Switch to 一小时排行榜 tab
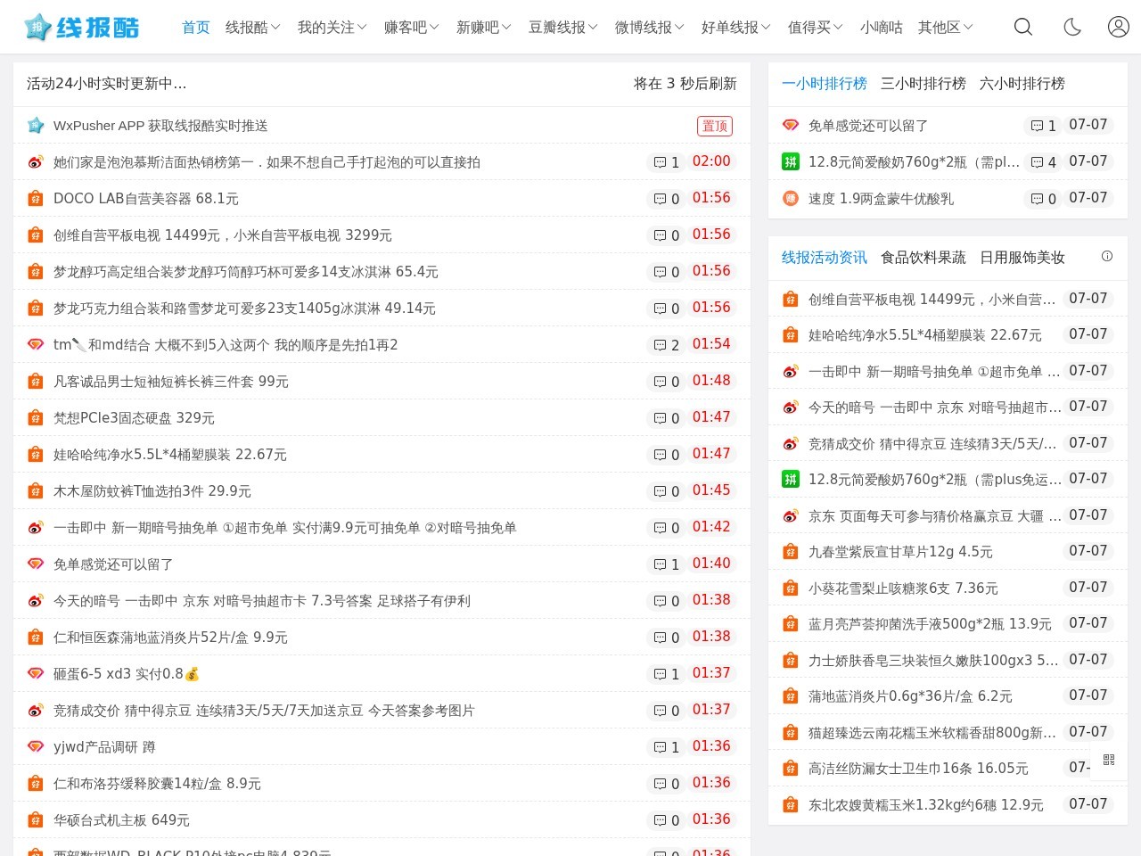The width and height of the screenshot is (1141, 856). pyautogui.click(x=825, y=83)
